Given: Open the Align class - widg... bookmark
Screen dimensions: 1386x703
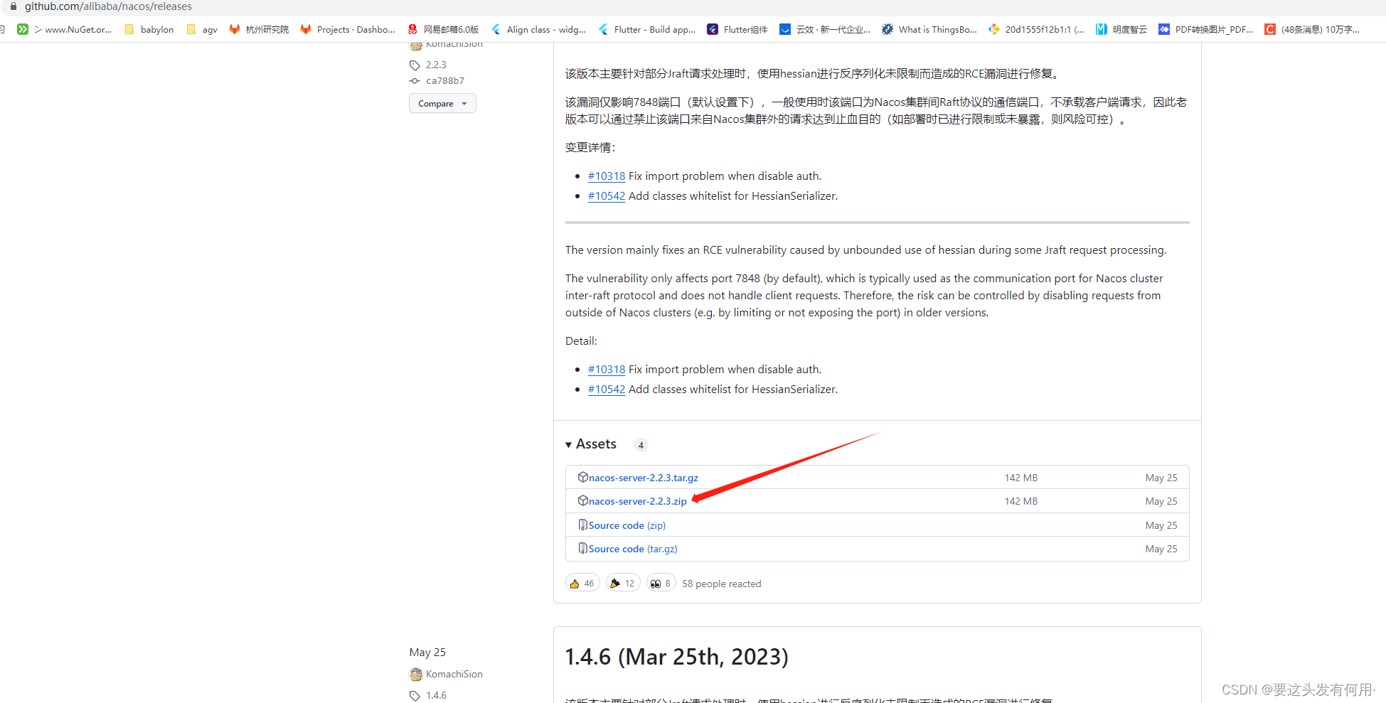Looking at the screenshot, I should [538, 29].
